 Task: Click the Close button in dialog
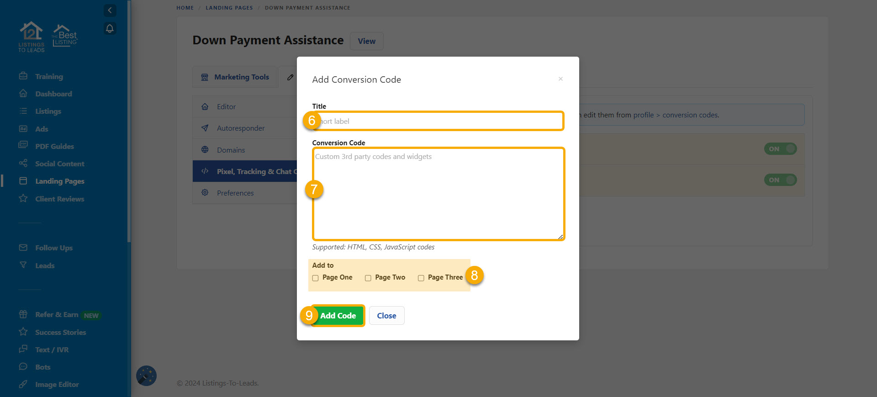pyautogui.click(x=386, y=316)
